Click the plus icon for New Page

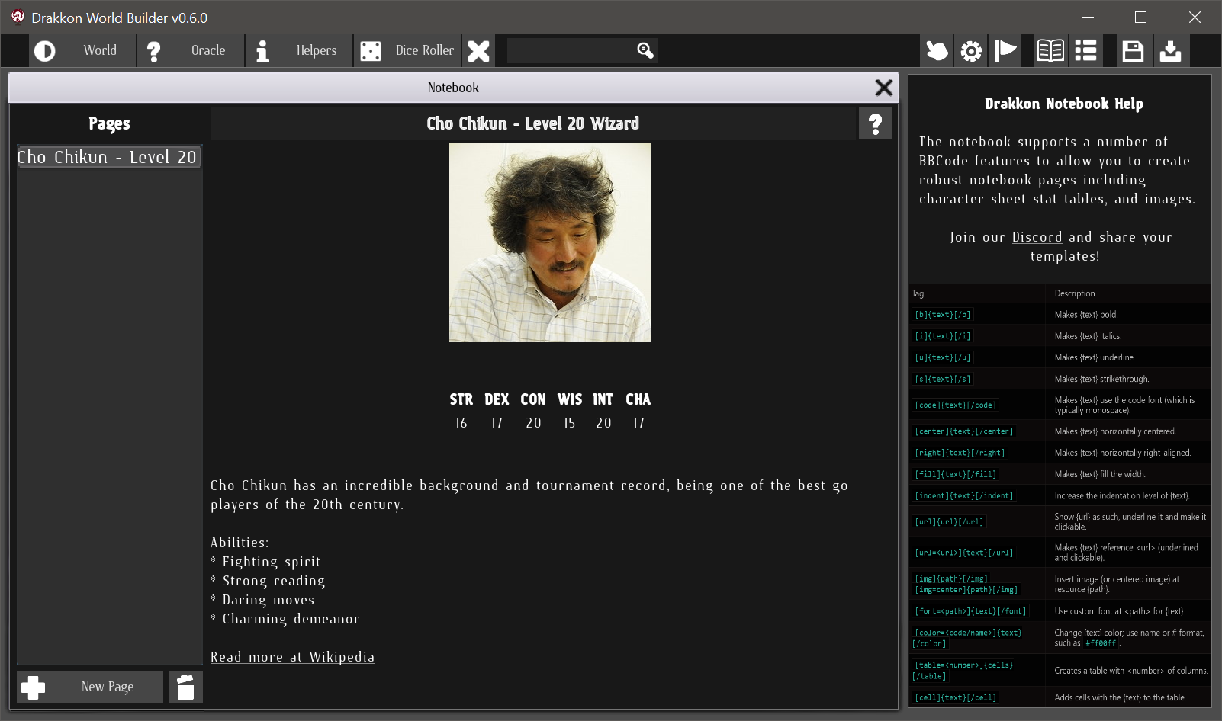[33, 687]
